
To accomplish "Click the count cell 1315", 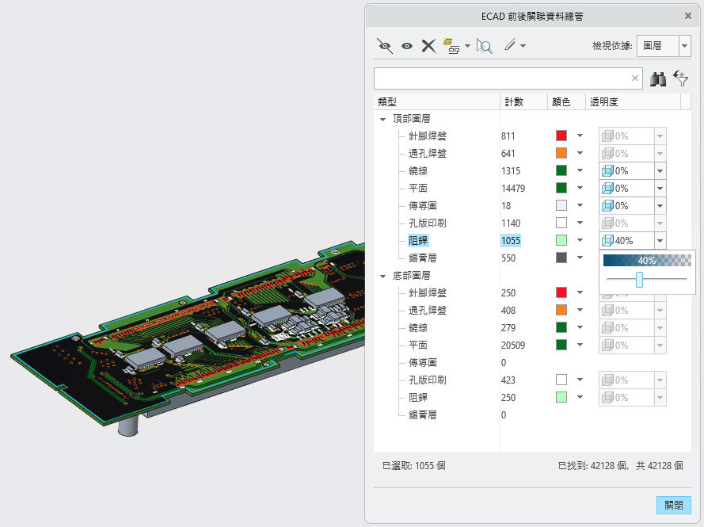I will (x=511, y=170).
